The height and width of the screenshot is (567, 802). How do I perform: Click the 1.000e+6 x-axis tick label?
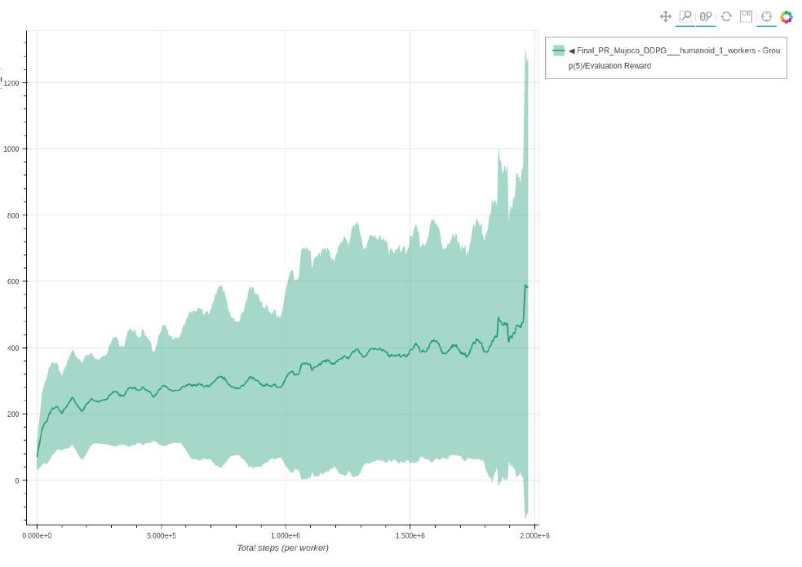click(285, 535)
